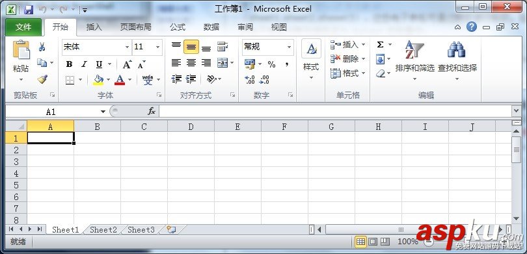527x254 pixels.
Task: Open the 删除 cells dropdown arrow
Action: (363, 59)
